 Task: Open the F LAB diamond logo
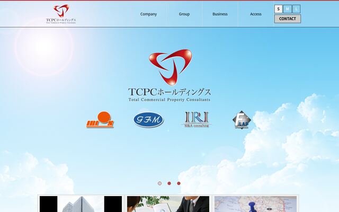[242, 120]
